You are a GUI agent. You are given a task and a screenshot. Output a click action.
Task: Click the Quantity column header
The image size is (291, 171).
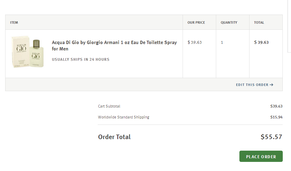(x=229, y=22)
